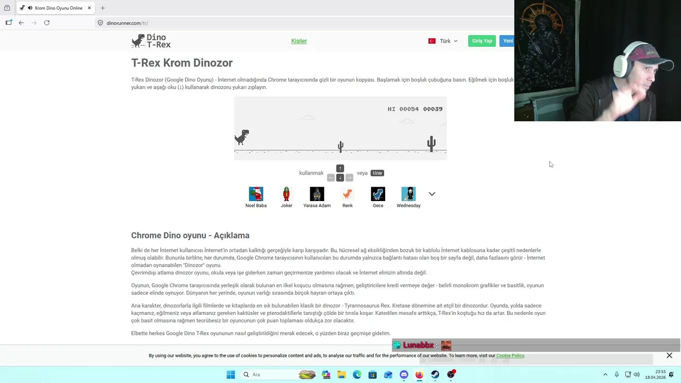Open the Windows Start menu
The image size is (681, 383).
[230, 374]
